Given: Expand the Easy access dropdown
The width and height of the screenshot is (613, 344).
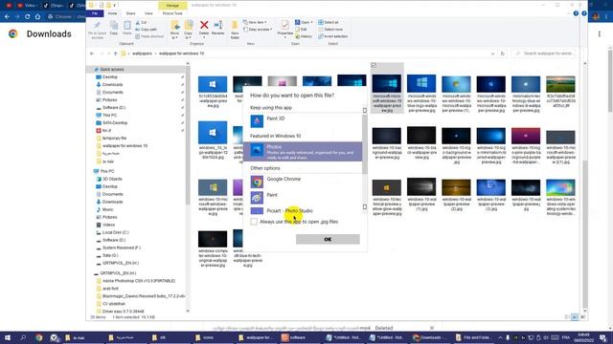Looking at the screenshot, I should (x=258, y=30).
